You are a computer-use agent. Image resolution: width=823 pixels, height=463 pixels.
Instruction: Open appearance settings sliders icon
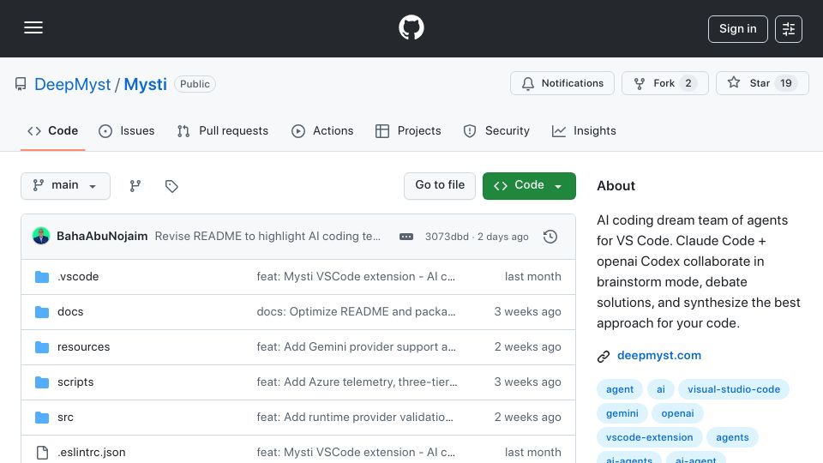pyautogui.click(x=789, y=29)
